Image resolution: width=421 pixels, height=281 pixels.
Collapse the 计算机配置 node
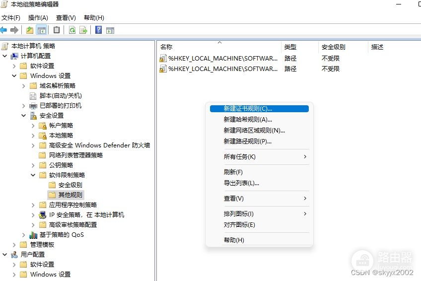[x=5, y=56]
